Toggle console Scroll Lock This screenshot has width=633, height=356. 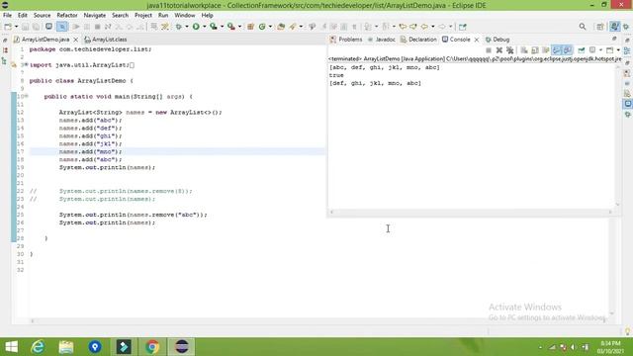[x=535, y=50]
